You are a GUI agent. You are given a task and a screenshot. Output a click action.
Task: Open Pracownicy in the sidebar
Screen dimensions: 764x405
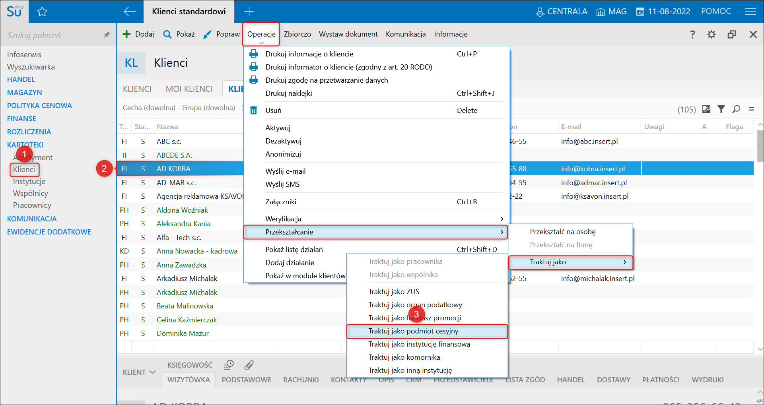(x=32, y=205)
